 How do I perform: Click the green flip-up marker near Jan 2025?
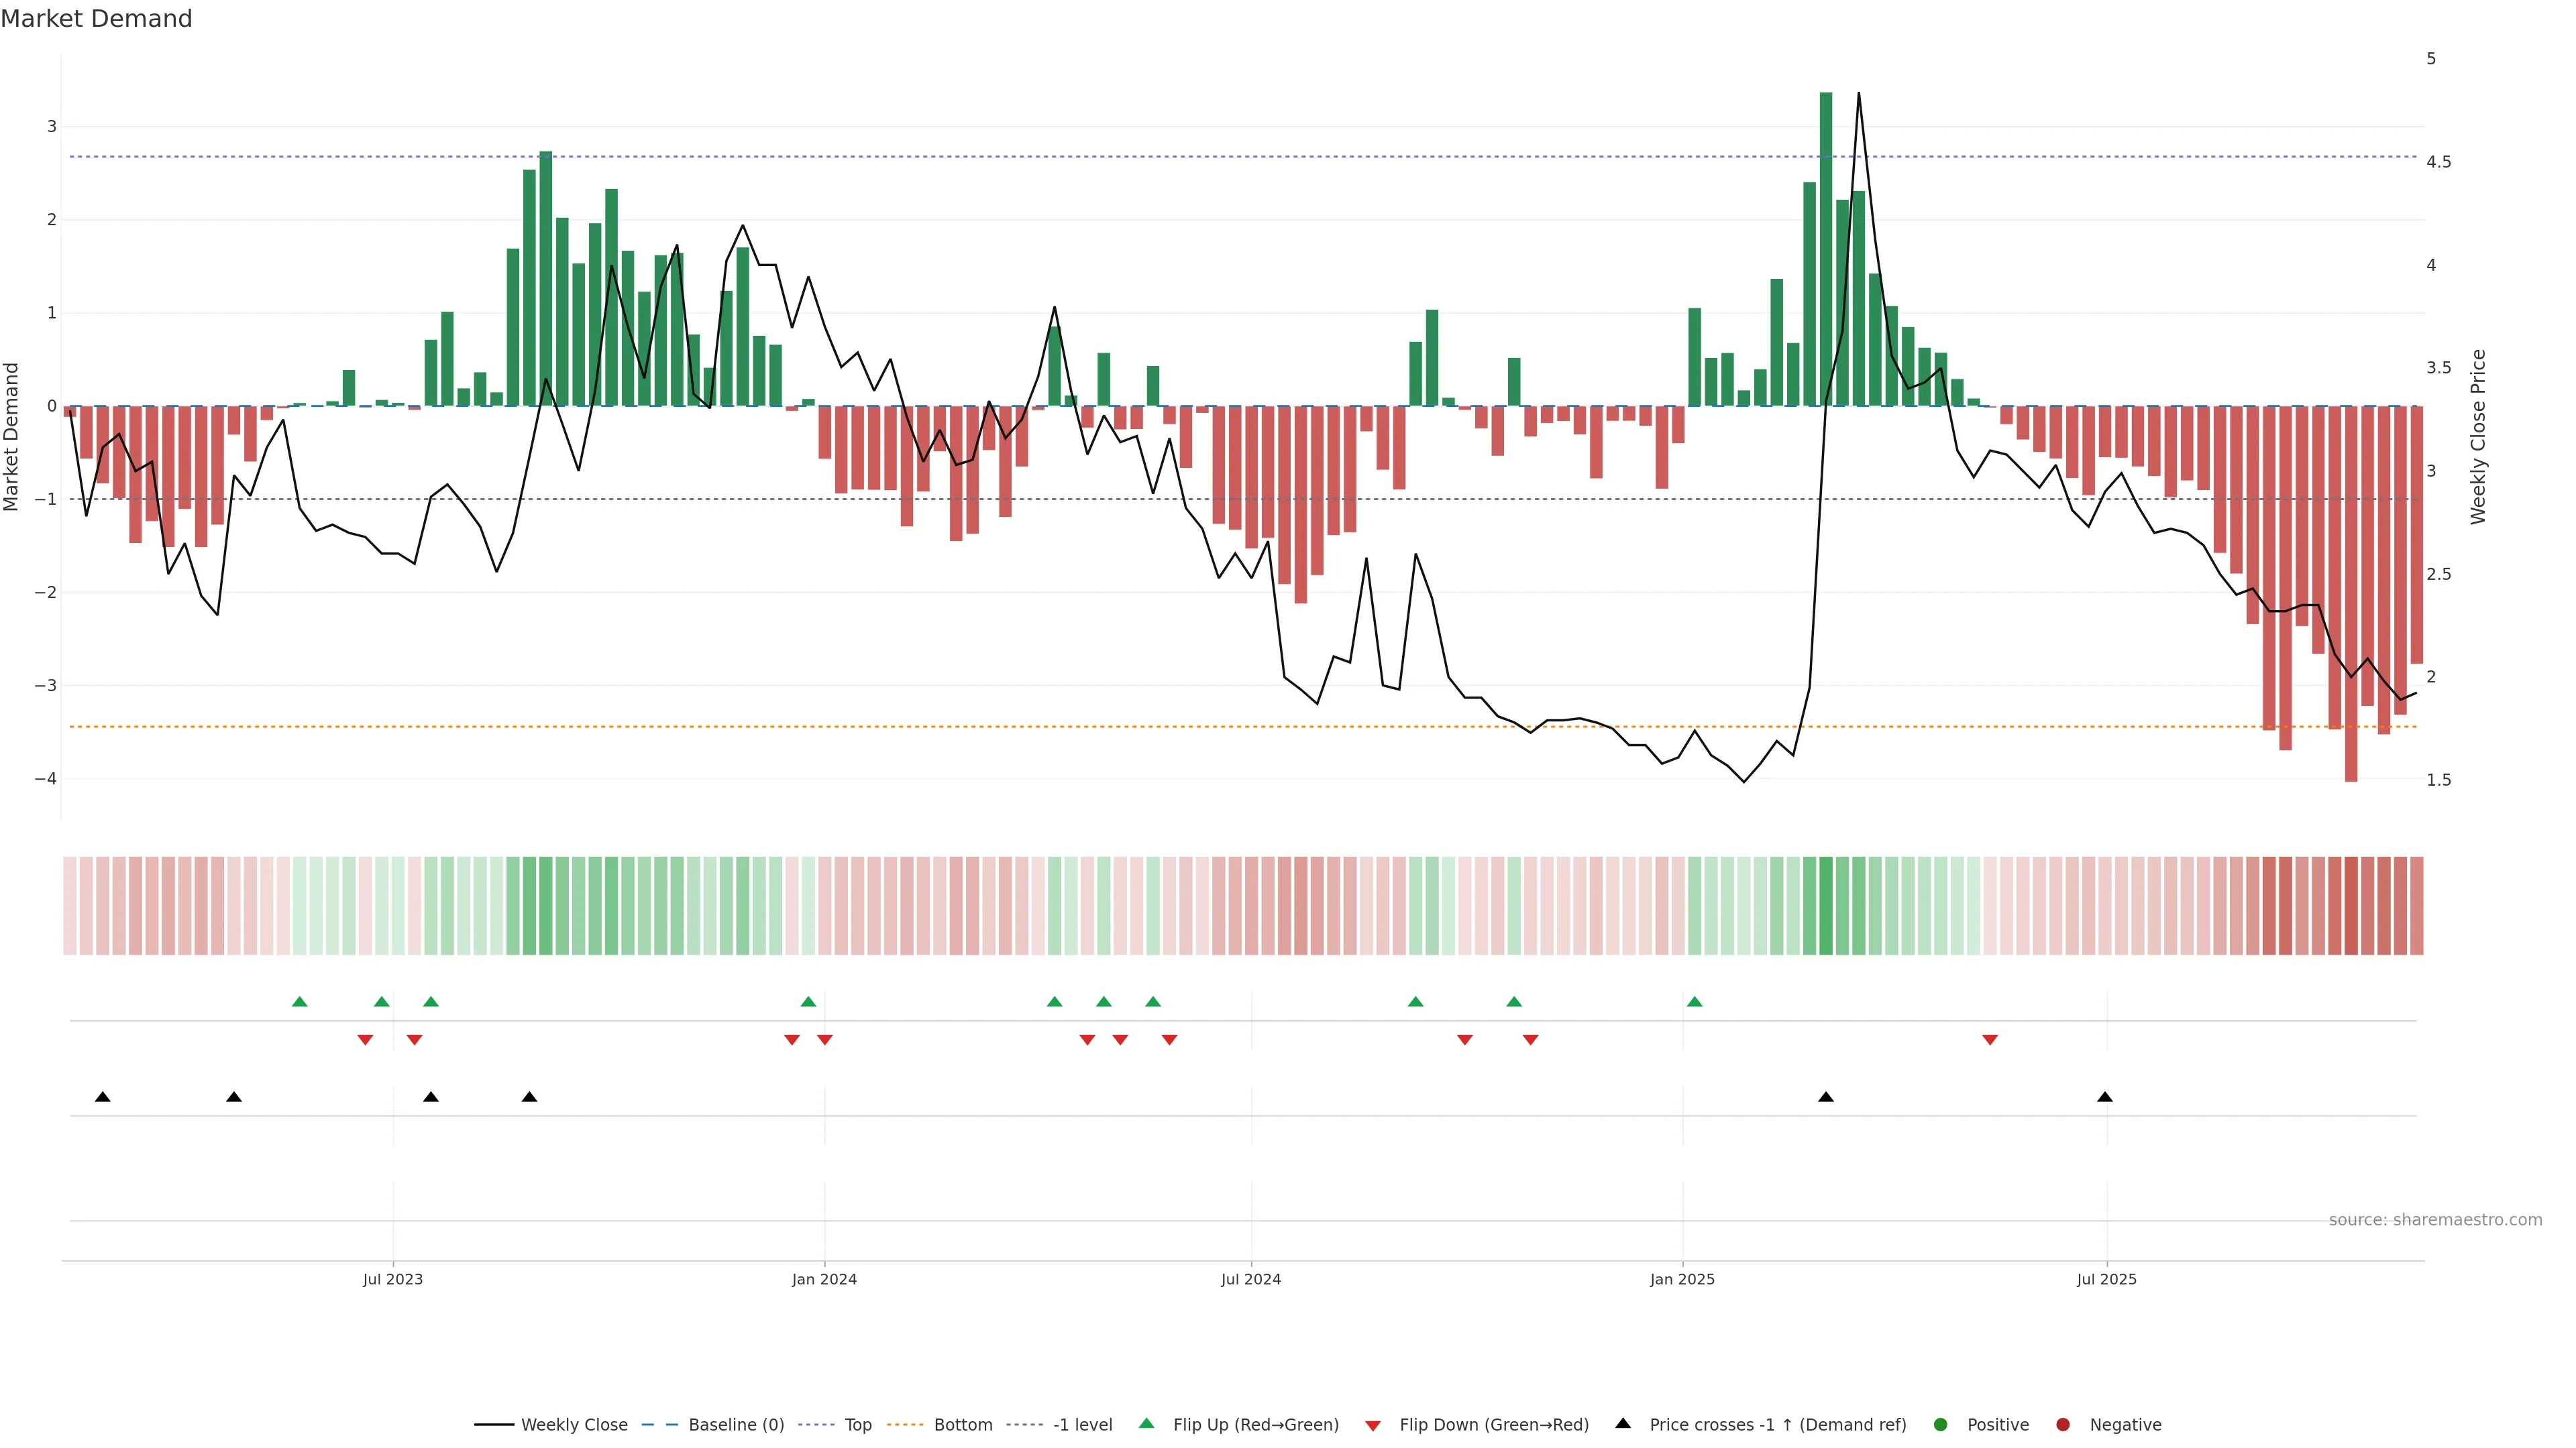(x=1694, y=1002)
